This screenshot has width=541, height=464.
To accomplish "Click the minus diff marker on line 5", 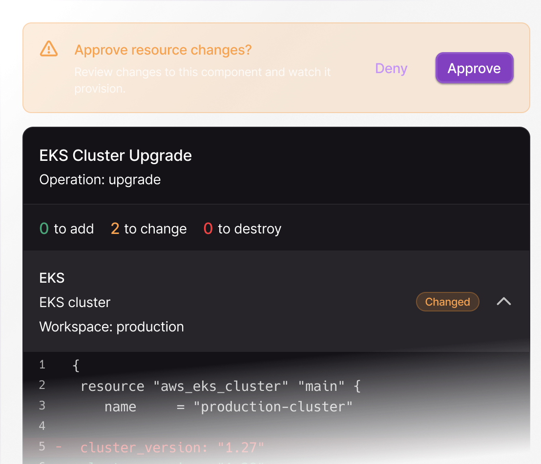I will [59, 447].
